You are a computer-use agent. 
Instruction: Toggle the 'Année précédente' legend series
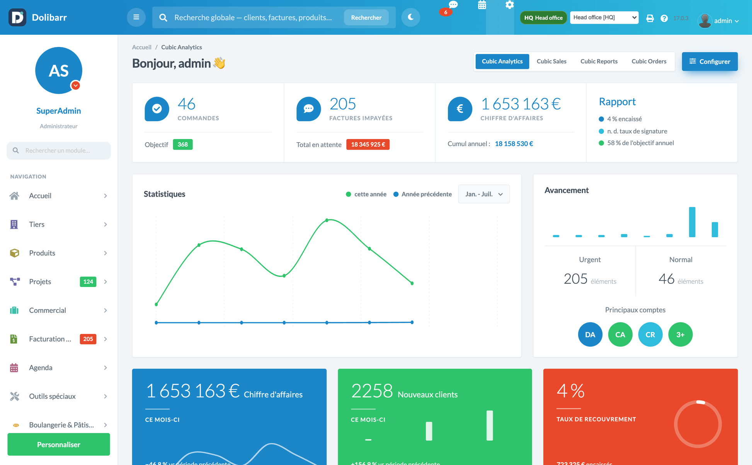[x=422, y=194]
